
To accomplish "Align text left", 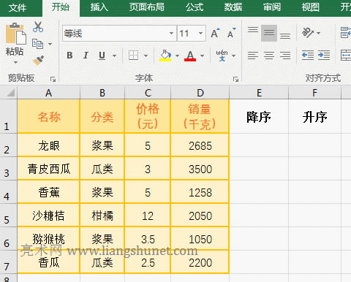I will pos(253,56).
